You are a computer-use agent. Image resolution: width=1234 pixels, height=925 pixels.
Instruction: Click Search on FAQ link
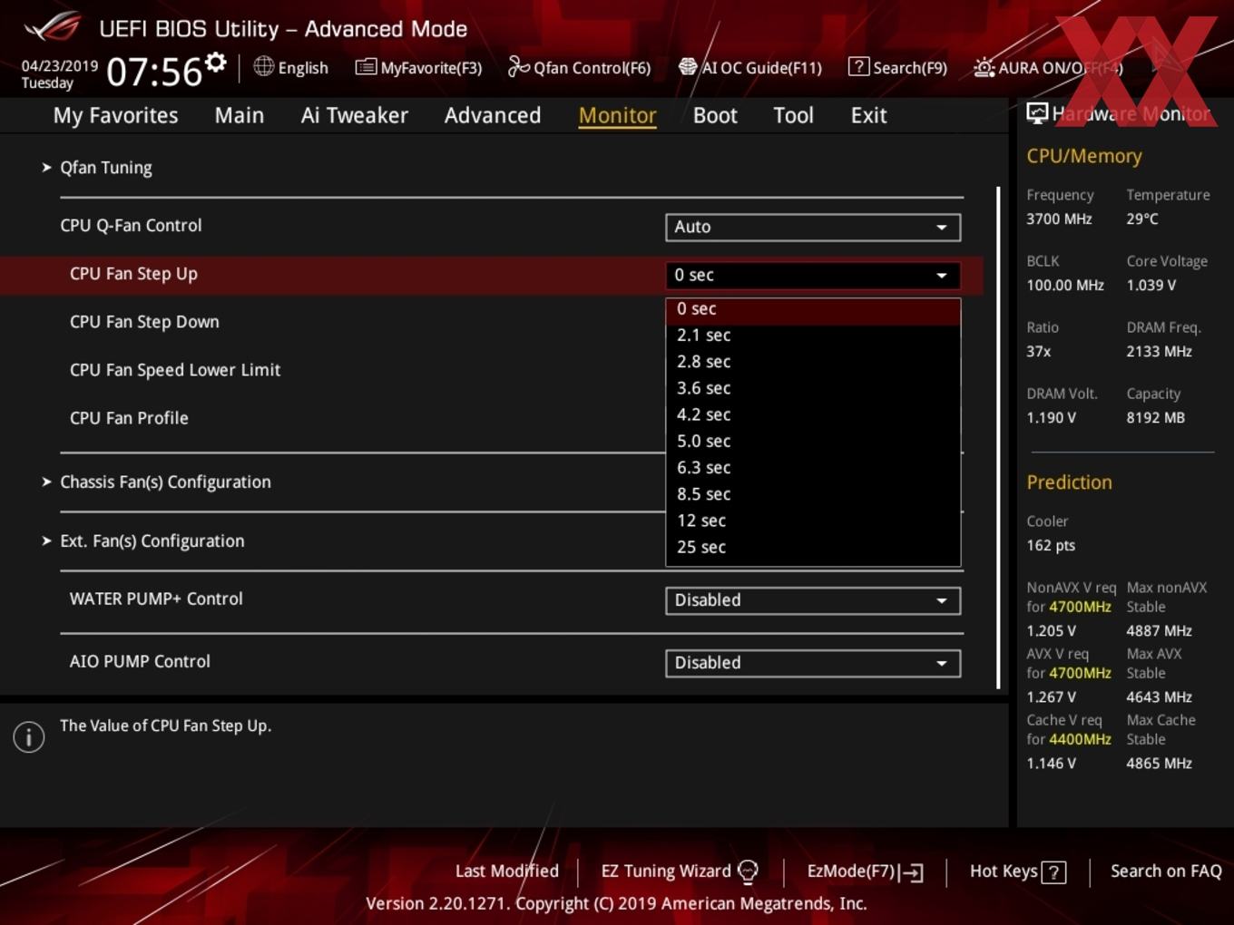(1166, 871)
